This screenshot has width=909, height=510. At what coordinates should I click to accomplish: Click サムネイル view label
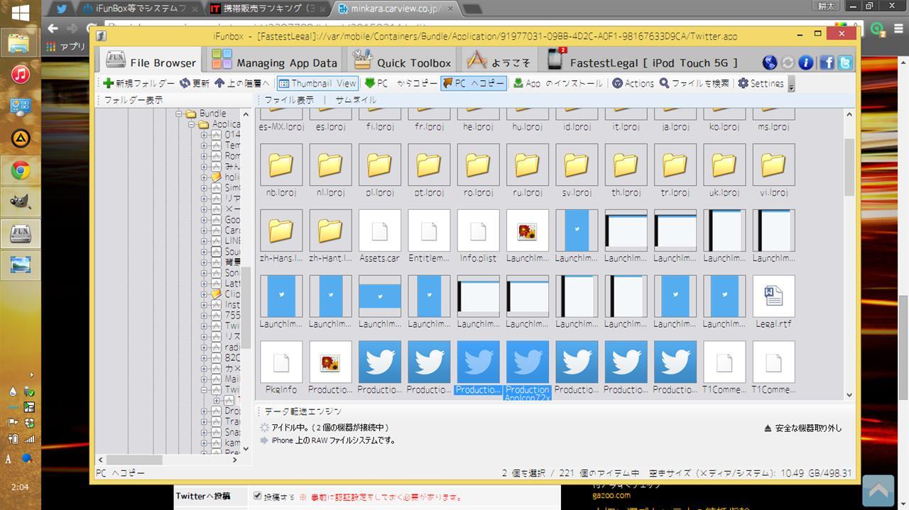(356, 100)
